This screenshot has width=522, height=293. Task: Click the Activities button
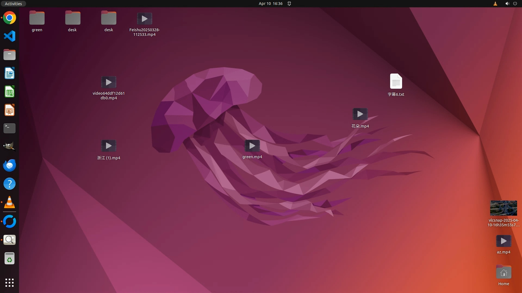13,4
